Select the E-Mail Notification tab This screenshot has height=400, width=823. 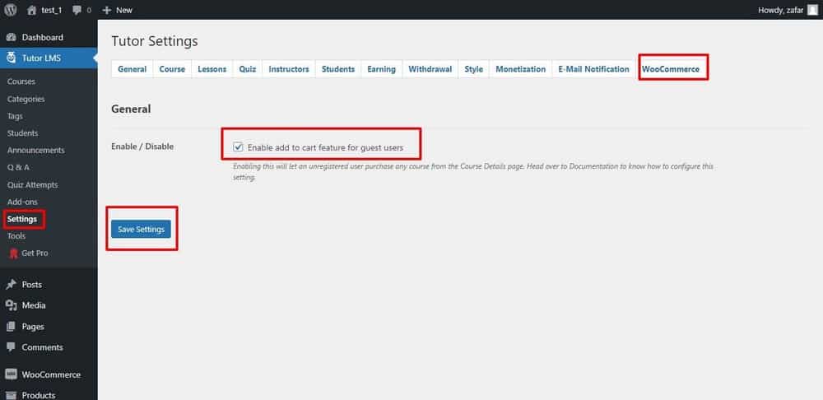[593, 69]
